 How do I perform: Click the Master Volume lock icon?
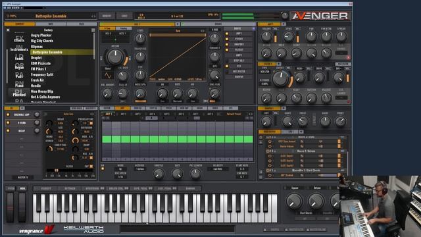(x=308, y=230)
